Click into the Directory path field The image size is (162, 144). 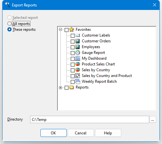click(90, 120)
